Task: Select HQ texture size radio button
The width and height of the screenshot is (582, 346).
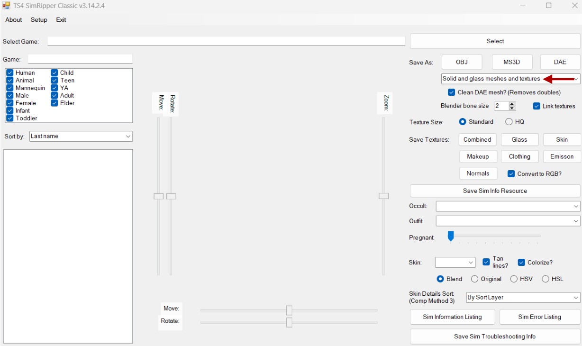Action: (x=509, y=122)
